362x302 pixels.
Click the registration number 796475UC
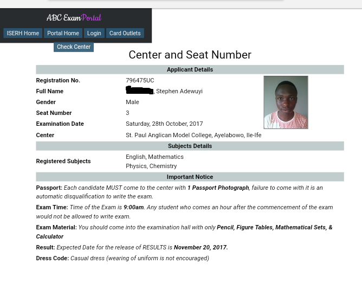tap(140, 80)
